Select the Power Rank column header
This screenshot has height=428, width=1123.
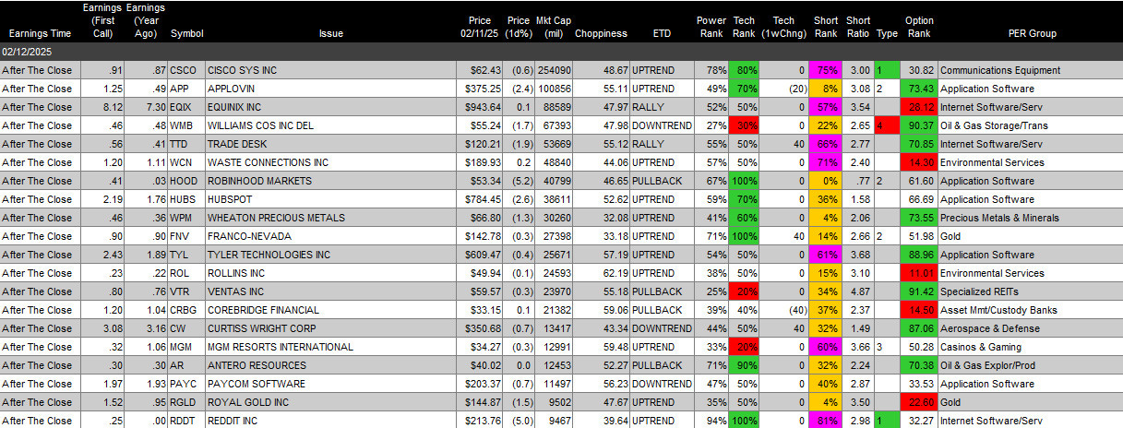click(711, 27)
